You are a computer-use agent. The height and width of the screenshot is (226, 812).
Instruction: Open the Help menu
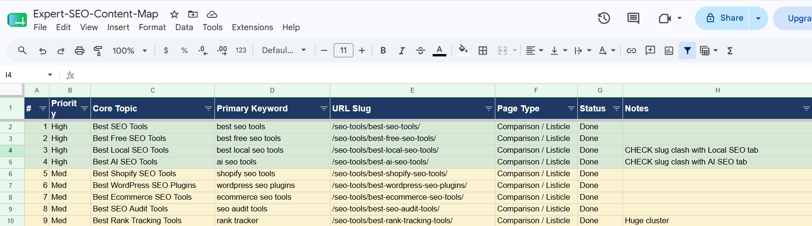[x=291, y=27]
